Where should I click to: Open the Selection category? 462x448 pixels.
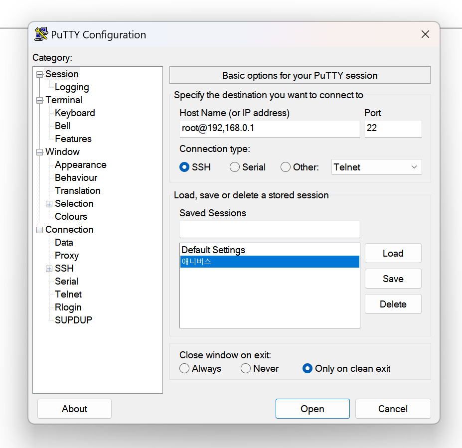click(74, 203)
